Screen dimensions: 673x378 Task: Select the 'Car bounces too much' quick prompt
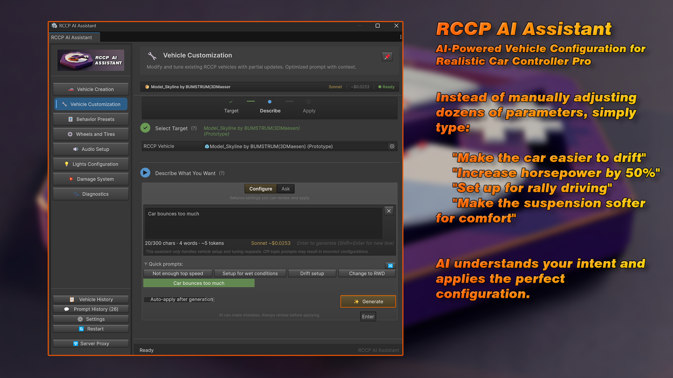[199, 283]
